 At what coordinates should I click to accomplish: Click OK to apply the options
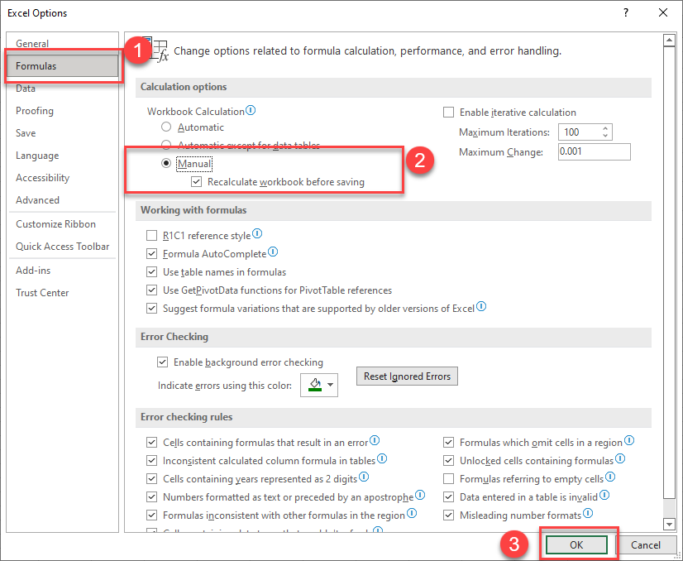pyautogui.click(x=576, y=545)
